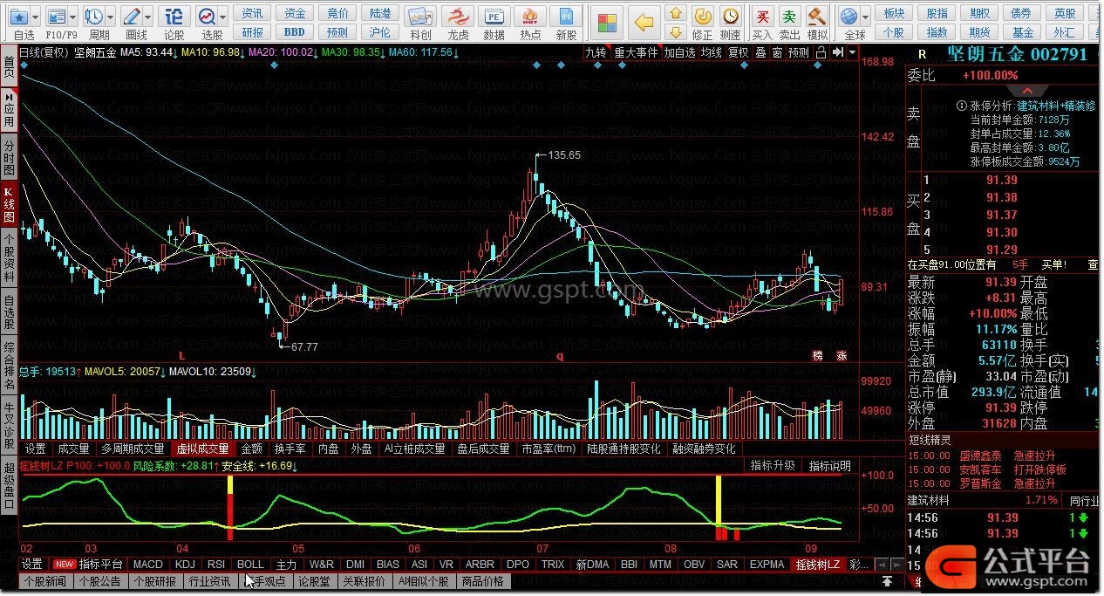The image size is (1104, 596).
Task: Open the 选股 stock screener icon
Action: click(x=208, y=17)
